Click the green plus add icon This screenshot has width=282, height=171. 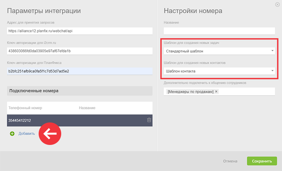(x=12, y=134)
